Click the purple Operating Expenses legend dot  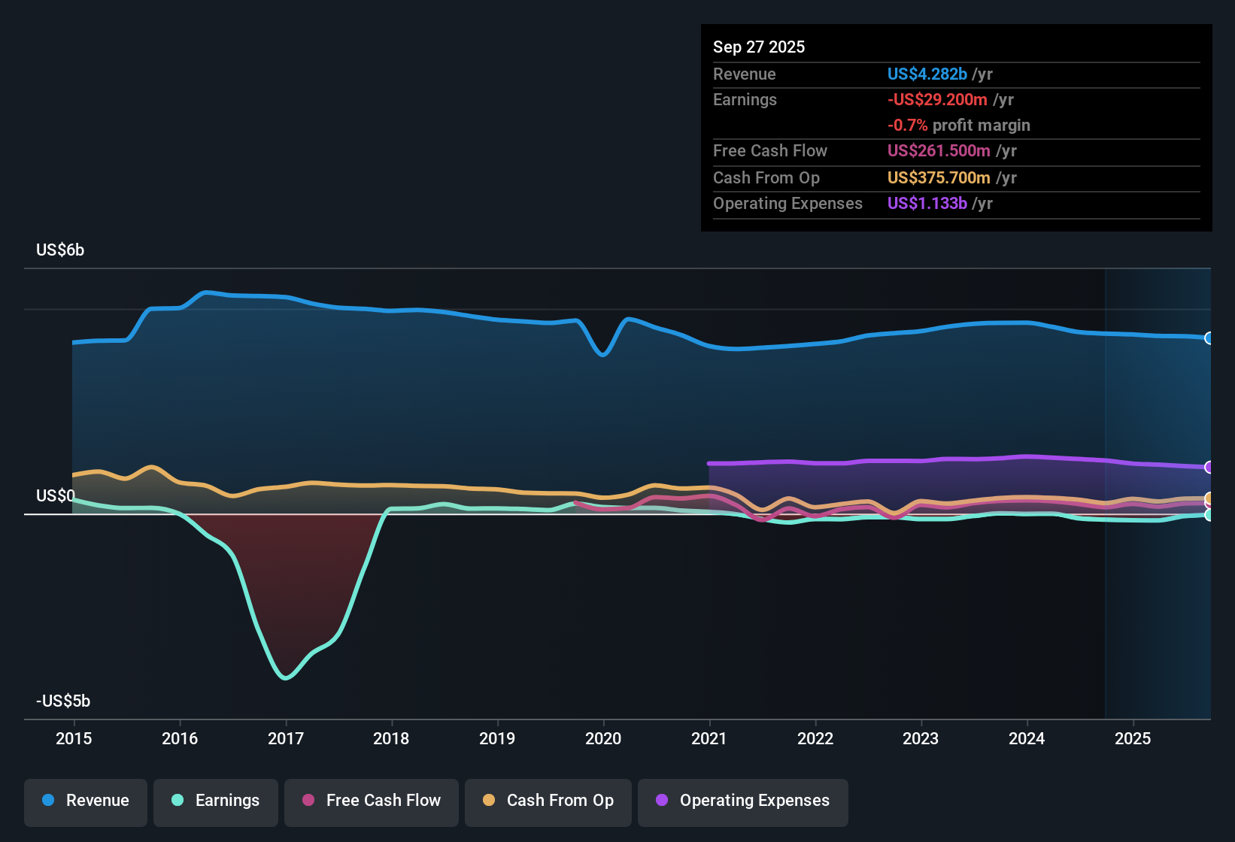click(x=662, y=801)
